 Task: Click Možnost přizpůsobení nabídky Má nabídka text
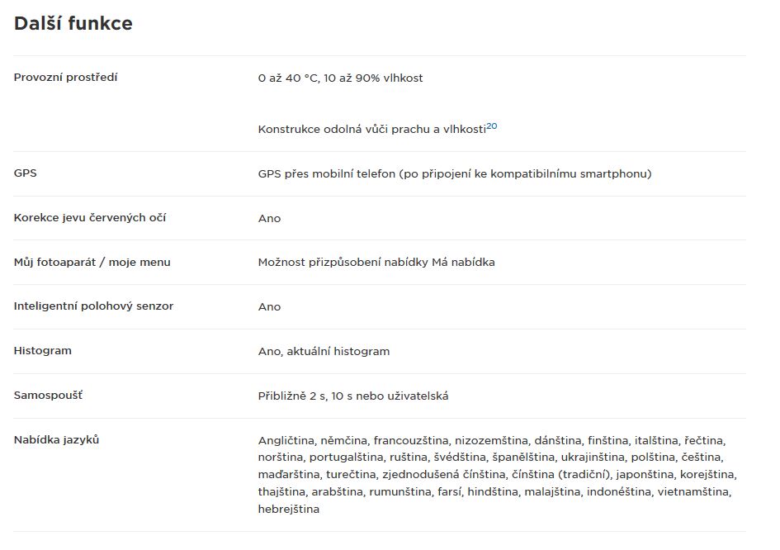coord(376,263)
